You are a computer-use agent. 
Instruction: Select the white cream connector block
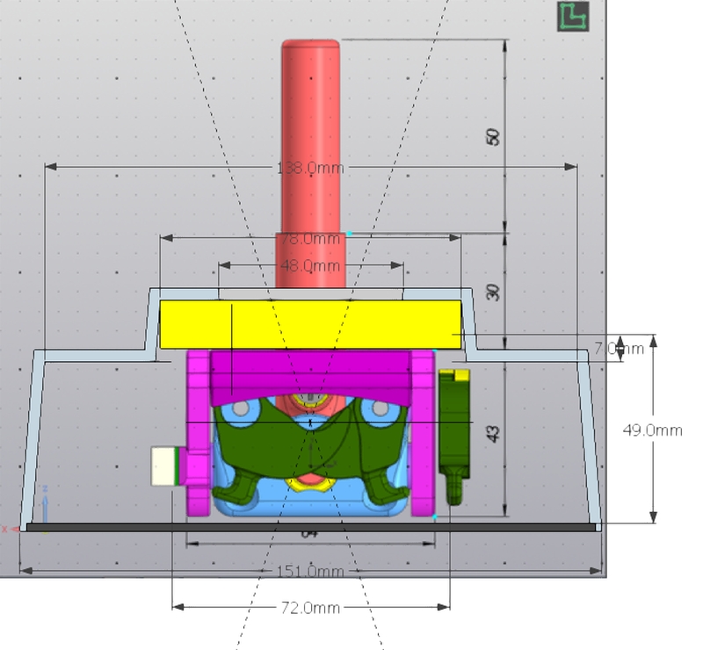(163, 466)
